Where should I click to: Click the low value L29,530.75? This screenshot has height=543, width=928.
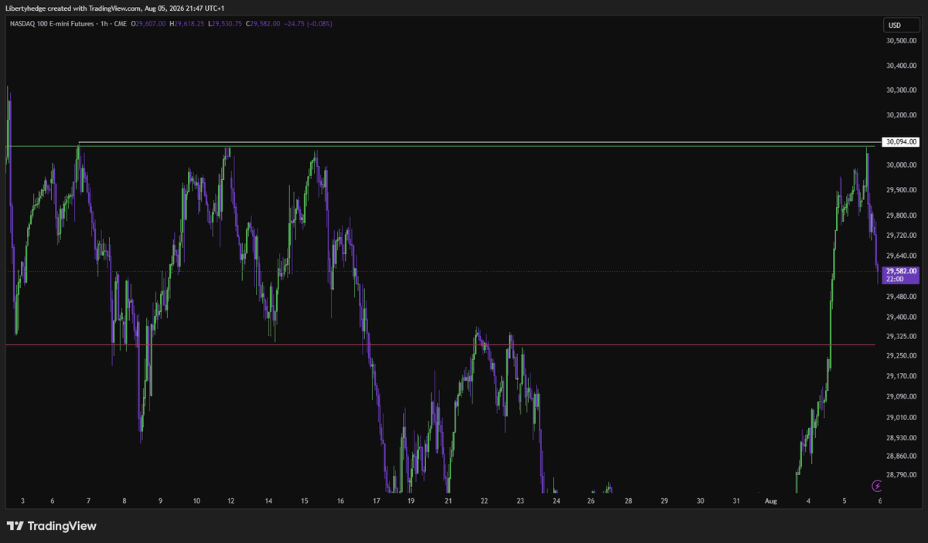click(x=224, y=23)
